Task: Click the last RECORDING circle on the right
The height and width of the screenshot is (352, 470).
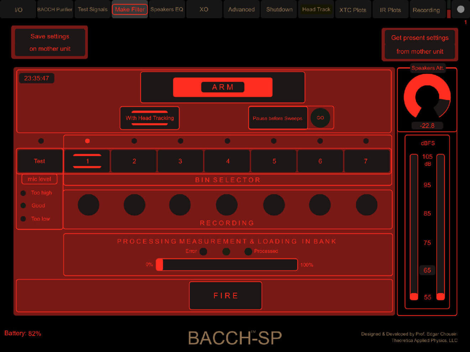Action: point(366,204)
